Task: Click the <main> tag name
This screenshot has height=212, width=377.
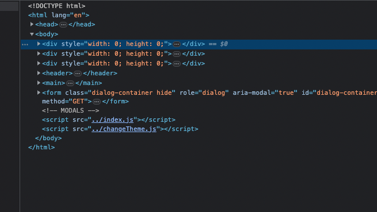Action: coord(54,83)
